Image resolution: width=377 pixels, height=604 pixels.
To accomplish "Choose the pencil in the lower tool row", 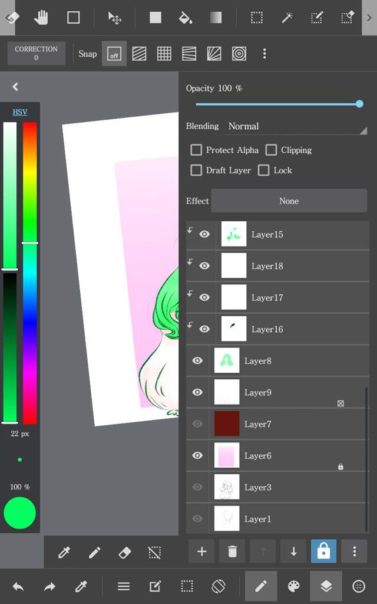I will pyautogui.click(x=95, y=553).
